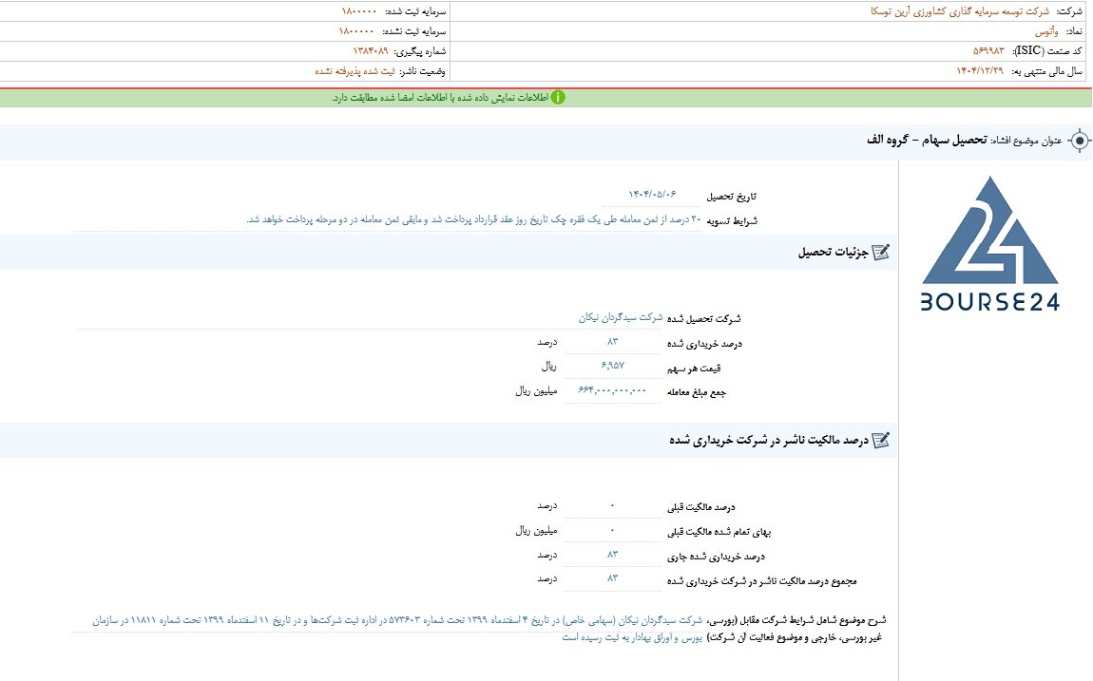
Task: Select the acquired company field شرکت سیدگردان نیکان
Action: 621,317
